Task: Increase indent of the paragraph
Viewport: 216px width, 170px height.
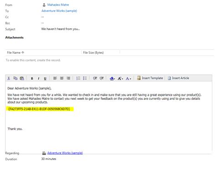Action: [x=102, y=78]
